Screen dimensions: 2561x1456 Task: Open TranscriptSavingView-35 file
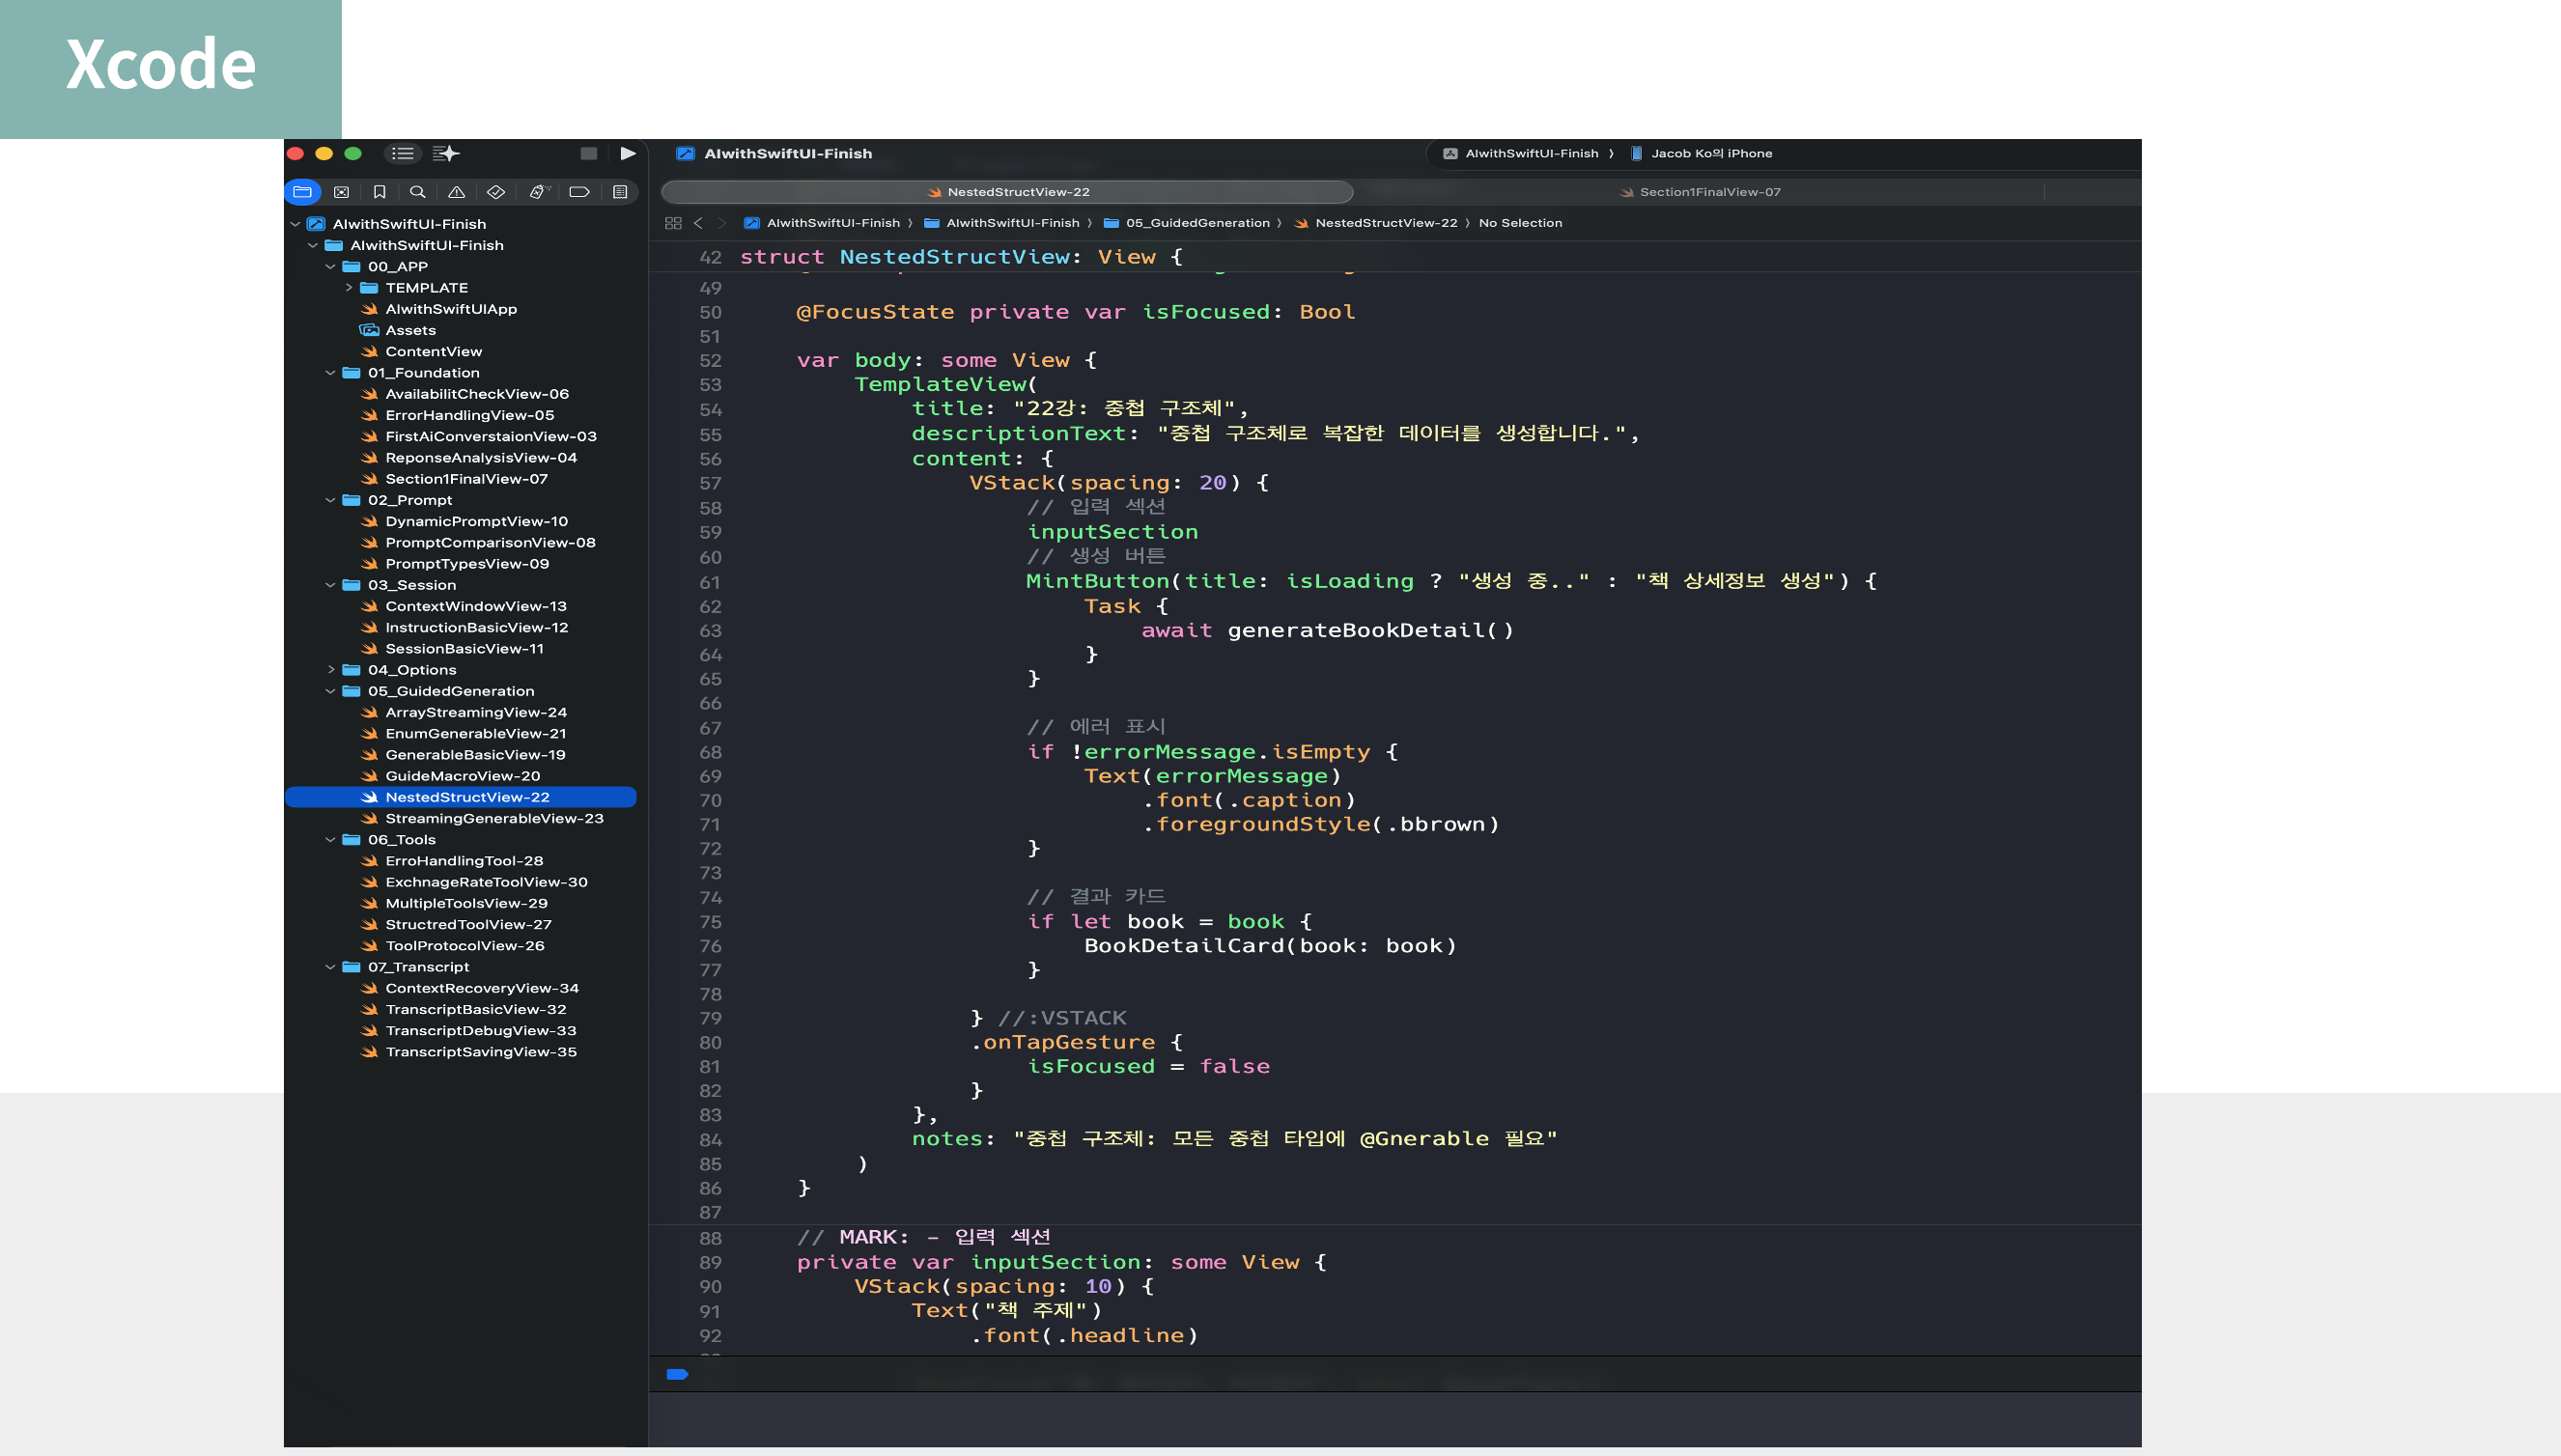tap(480, 1052)
